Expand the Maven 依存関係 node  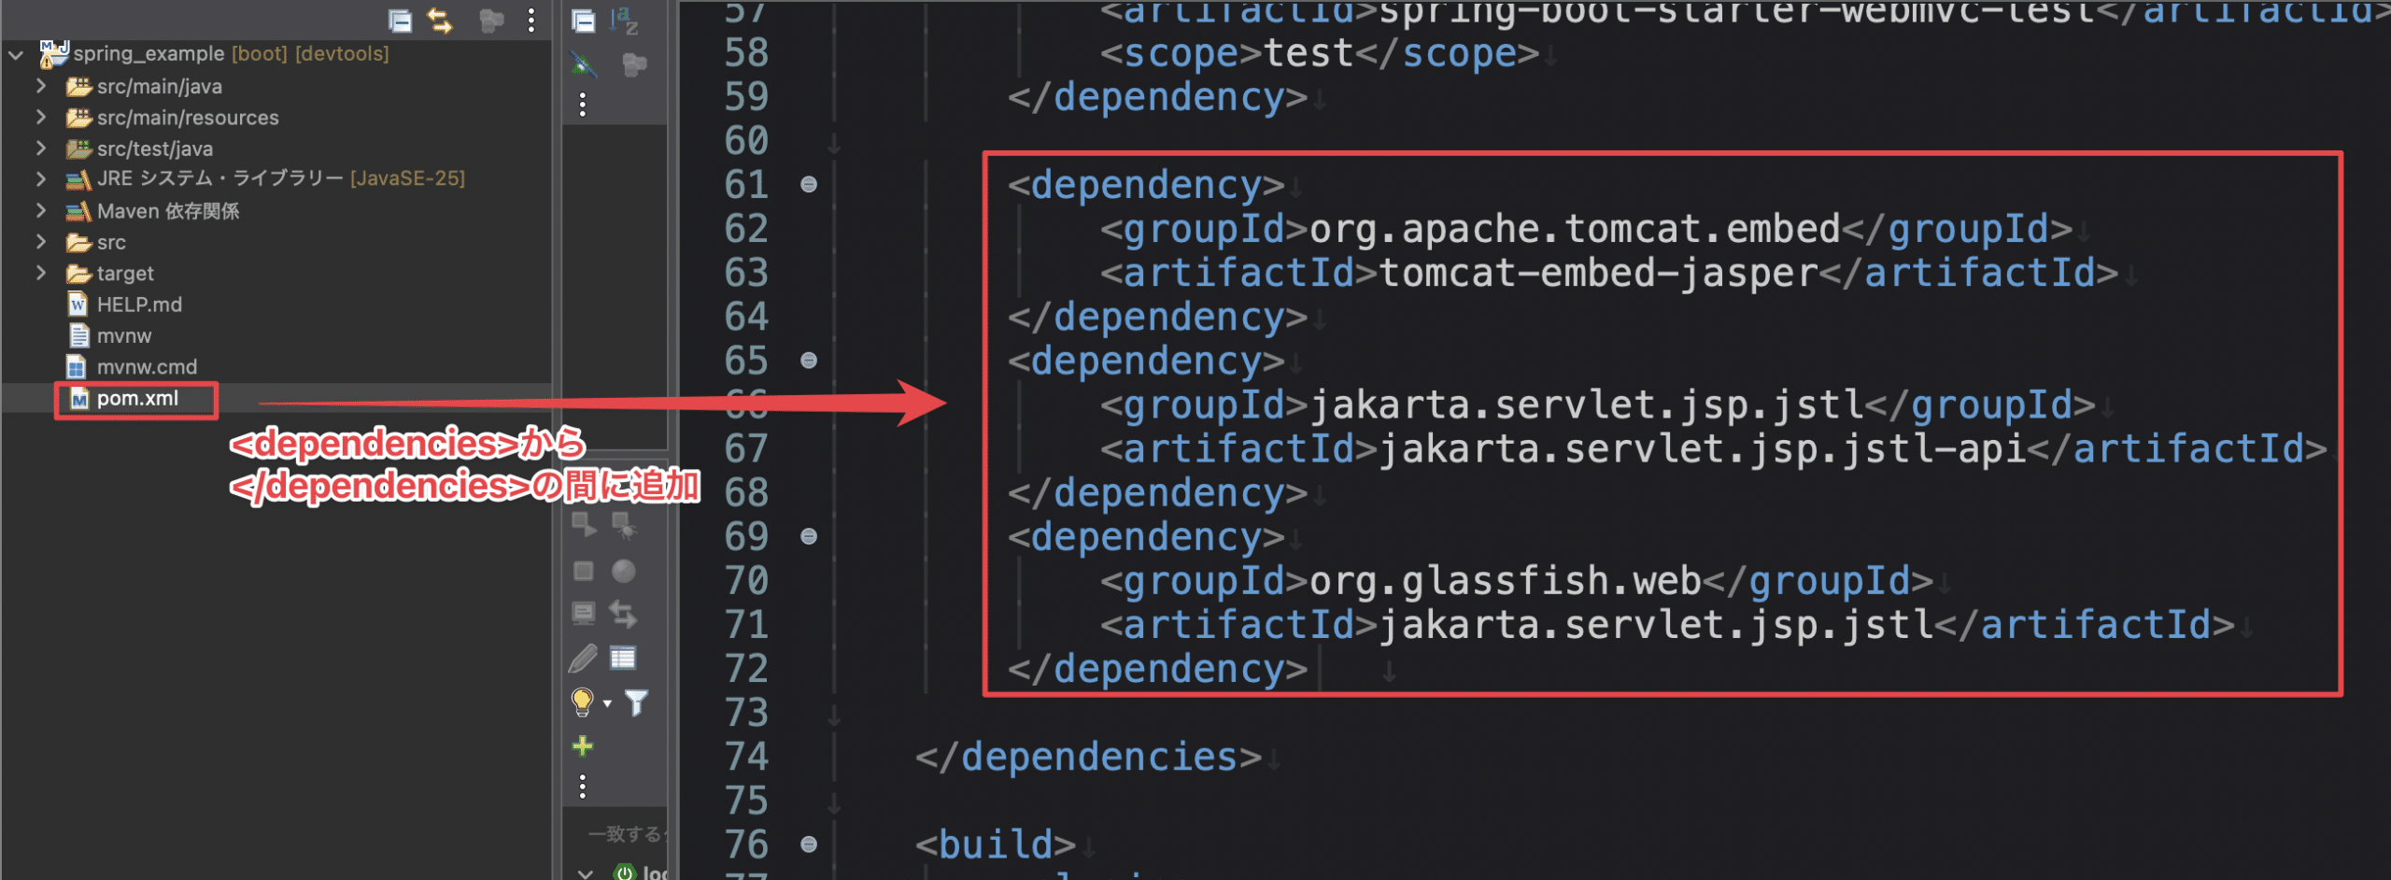pos(41,211)
